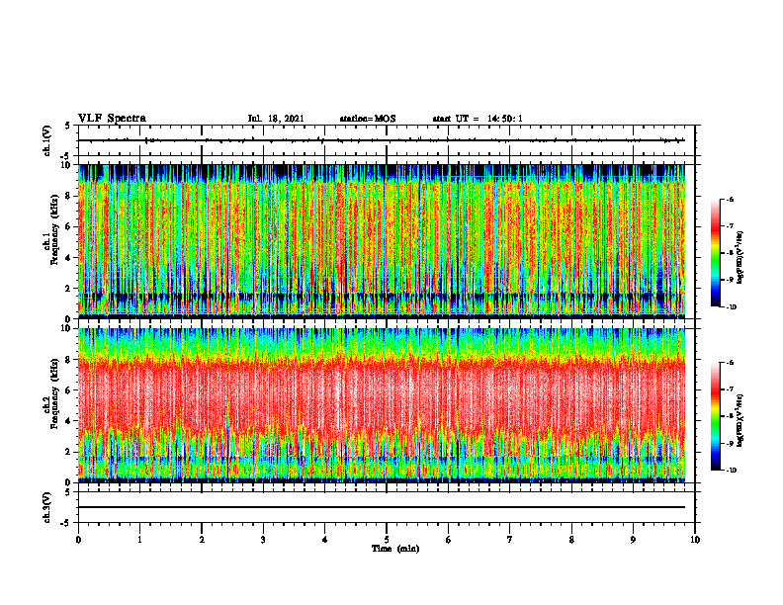
Task: Click the ch.2 spectrogram color bar
Action: tap(715, 416)
